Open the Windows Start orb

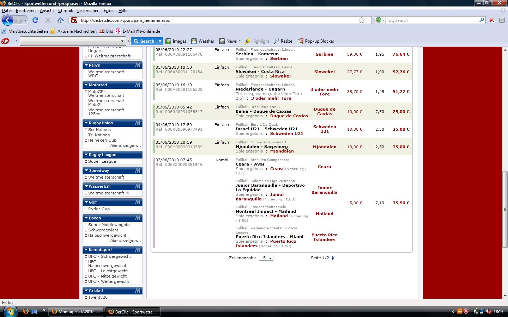pos(10,311)
